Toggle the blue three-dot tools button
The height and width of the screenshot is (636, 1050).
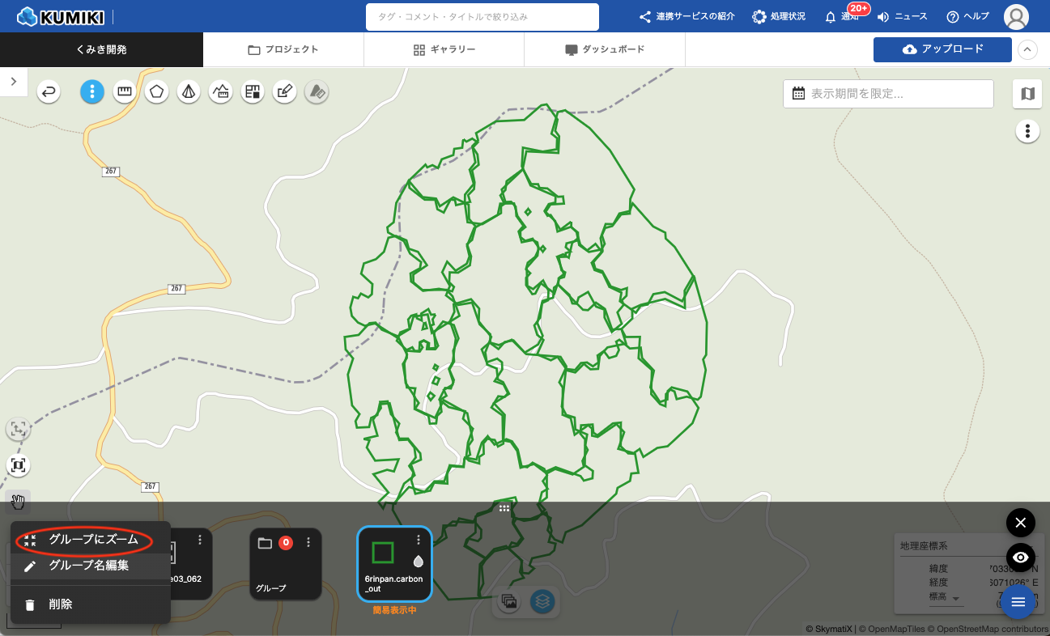point(92,92)
